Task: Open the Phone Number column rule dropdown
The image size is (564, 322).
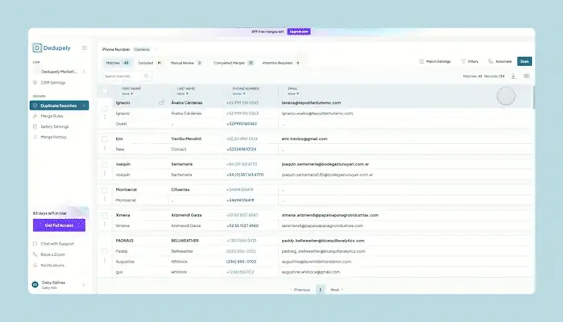Action: click(x=238, y=94)
